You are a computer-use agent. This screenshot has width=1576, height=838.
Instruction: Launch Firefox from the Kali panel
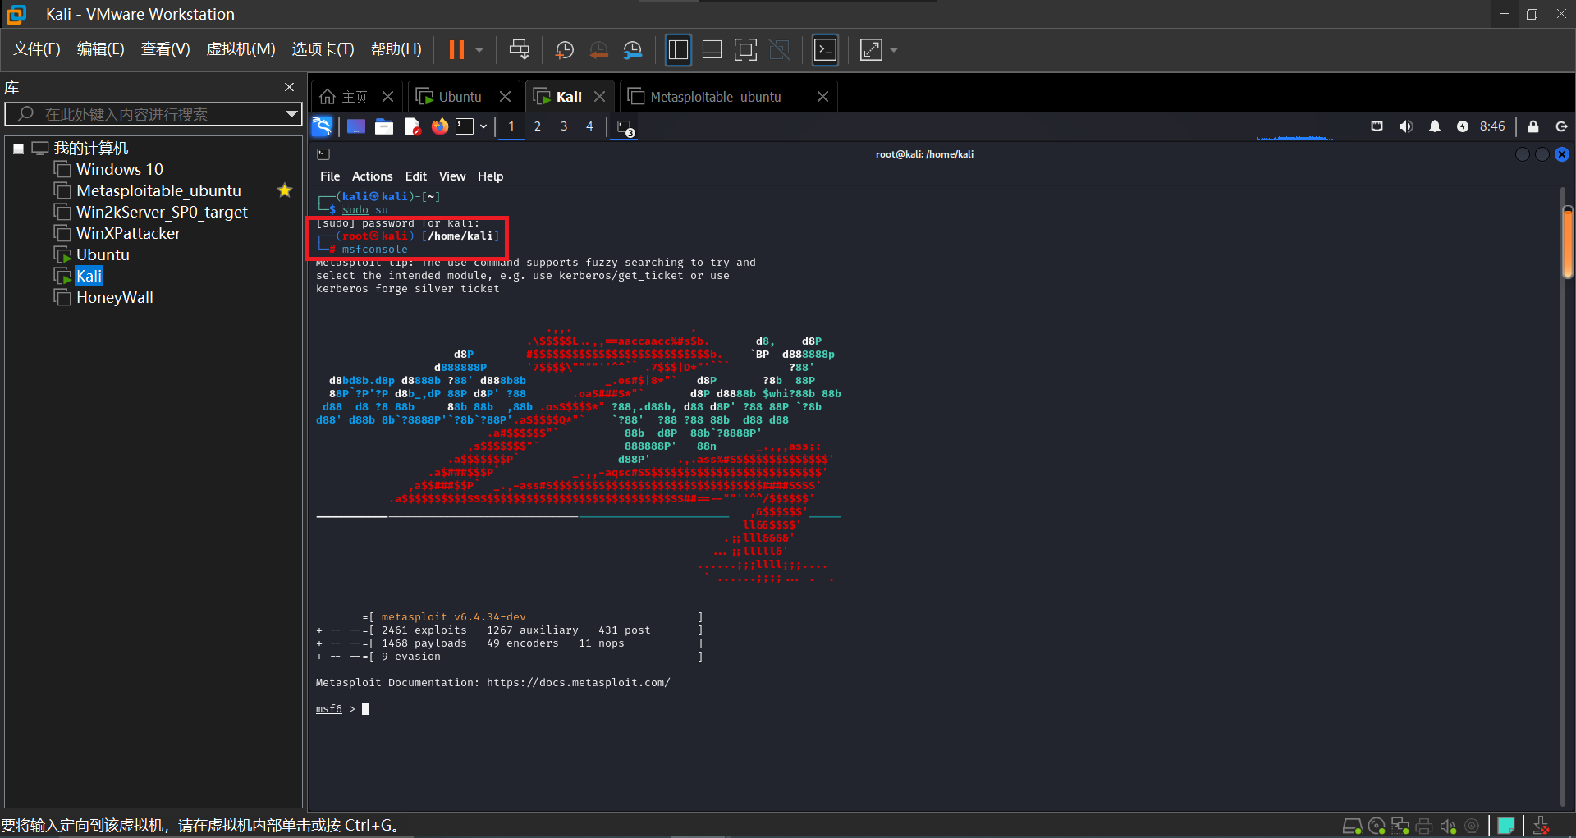[440, 126]
